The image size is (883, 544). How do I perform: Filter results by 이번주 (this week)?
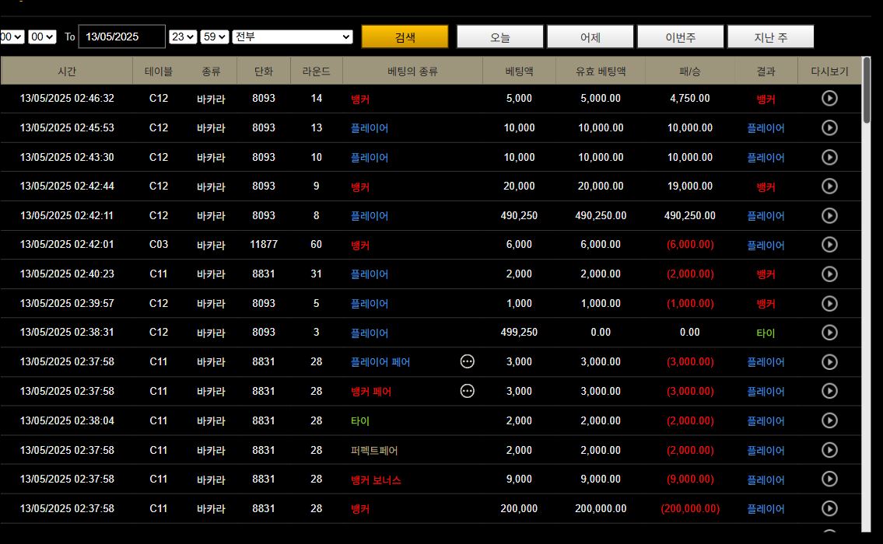(680, 37)
